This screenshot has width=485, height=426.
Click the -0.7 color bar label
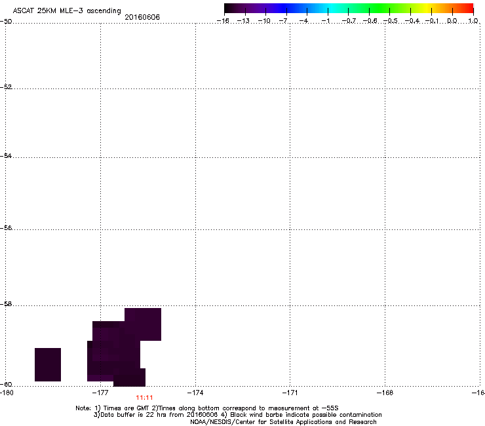349,21
